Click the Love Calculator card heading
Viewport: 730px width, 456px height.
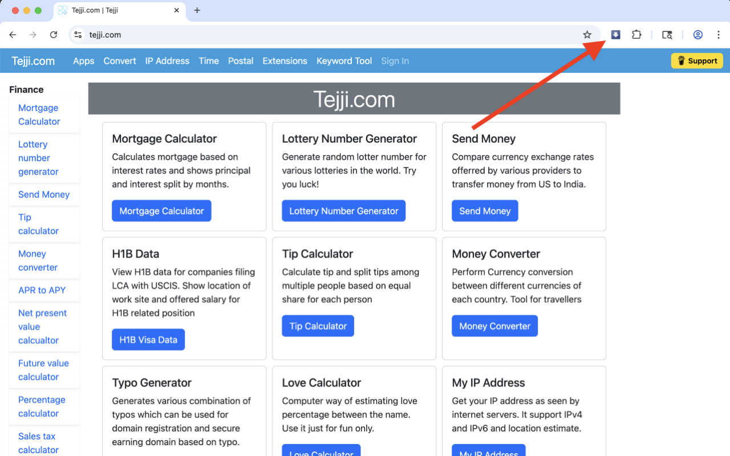(322, 382)
